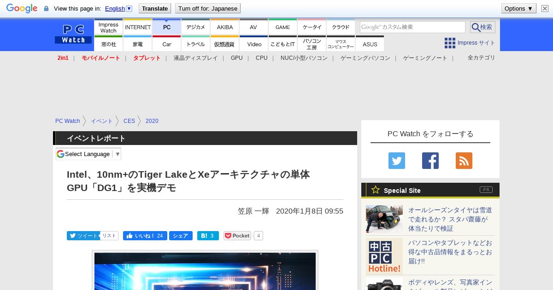Open the Car tab

[x=166, y=44]
